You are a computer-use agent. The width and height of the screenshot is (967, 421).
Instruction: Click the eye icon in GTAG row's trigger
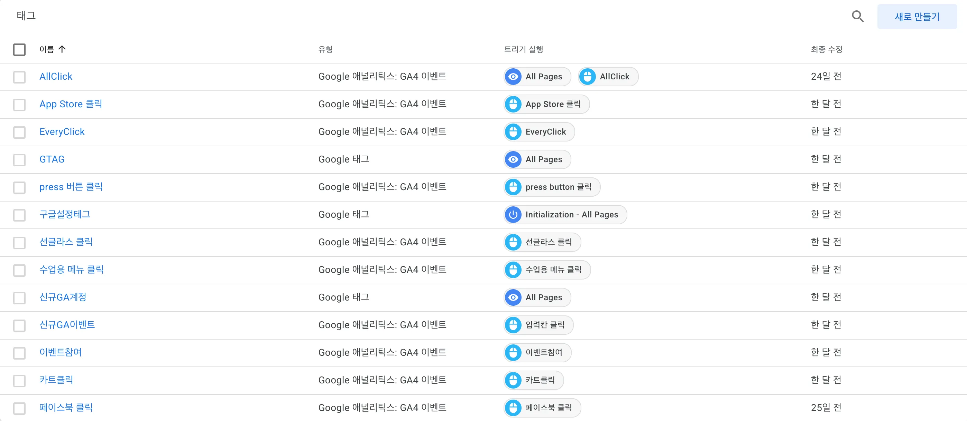pos(513,159)
